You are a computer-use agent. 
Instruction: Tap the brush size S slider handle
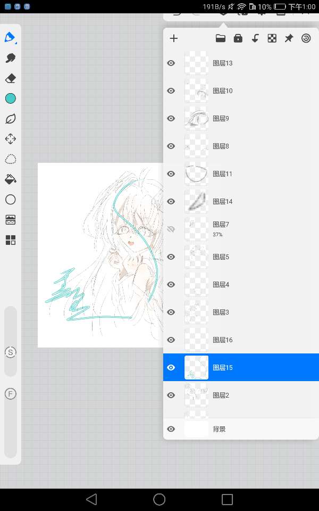pyautogui.click(x=10, y=352)
